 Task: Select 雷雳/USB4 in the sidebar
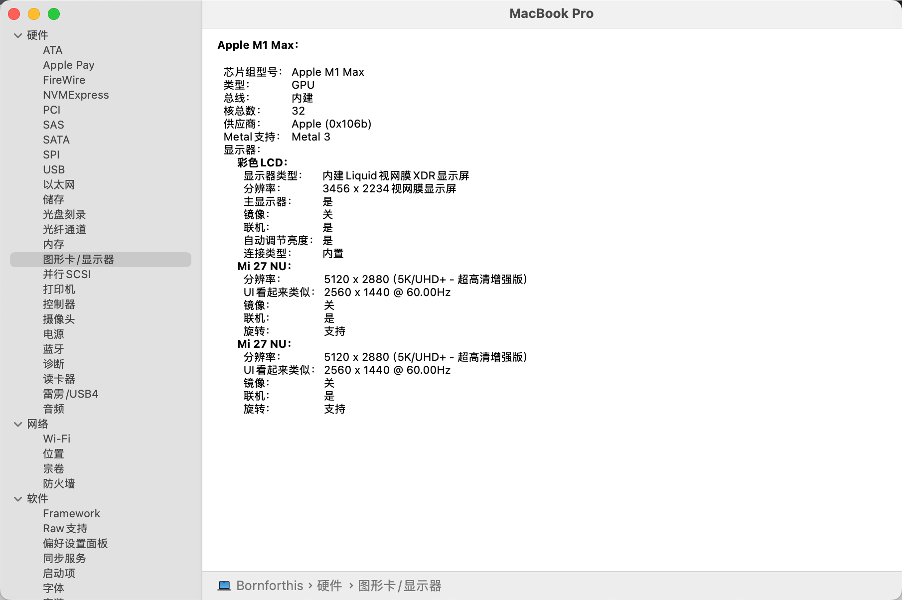(x=71, y=394)
